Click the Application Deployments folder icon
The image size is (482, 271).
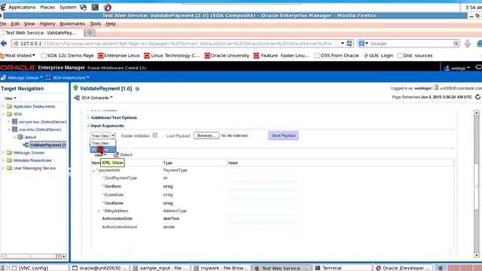coord(9,106)
